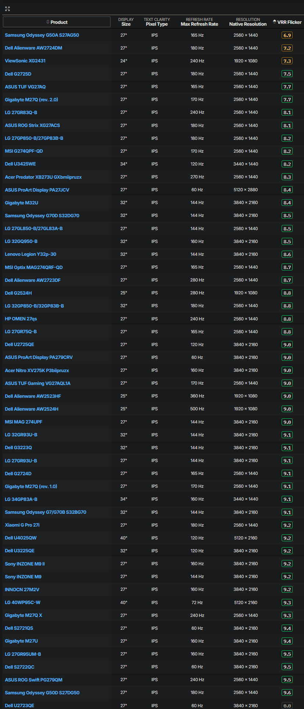Open the LG 27GR95UM-B product link
Screen dimensions: 304x709
pyautogui.click(x=23, y=654)
